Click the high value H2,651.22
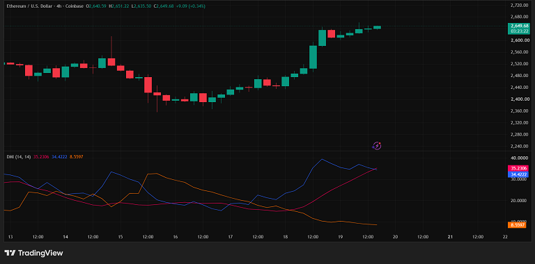535x264 pixels. (119, 6)
